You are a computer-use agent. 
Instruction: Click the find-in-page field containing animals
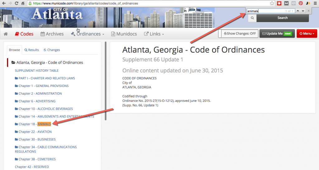click(x=265, y=11)
